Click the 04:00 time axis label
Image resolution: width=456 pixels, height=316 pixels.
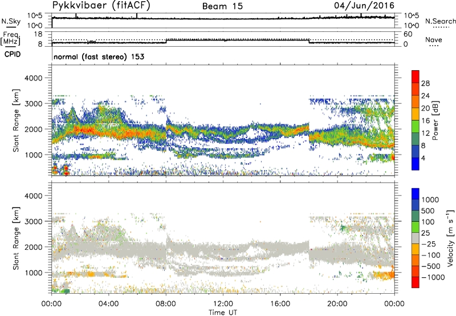click(x=109, y=304)
